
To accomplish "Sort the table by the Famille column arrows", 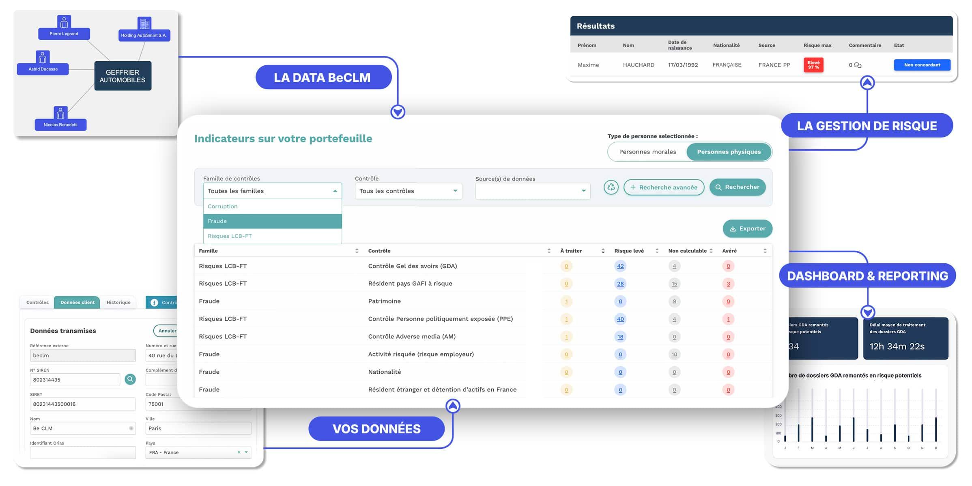I will coord(357,251).
